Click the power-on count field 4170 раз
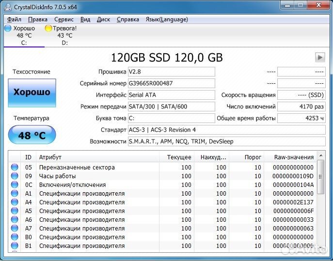Screen dimensions: 333x261 point(301,107)
